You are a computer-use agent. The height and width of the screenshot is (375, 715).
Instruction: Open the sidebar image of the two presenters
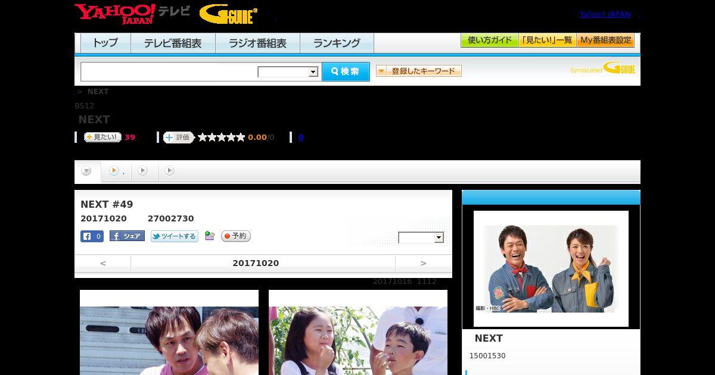pos(551,268)
